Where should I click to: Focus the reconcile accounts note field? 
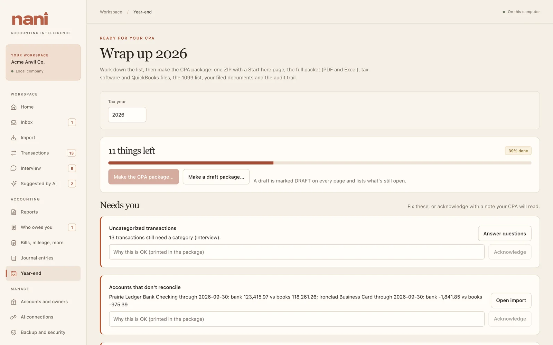(297, 319)
